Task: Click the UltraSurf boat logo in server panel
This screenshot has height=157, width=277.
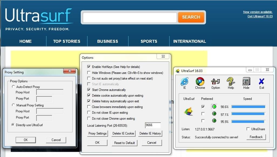Action: [x=189, y=112]
